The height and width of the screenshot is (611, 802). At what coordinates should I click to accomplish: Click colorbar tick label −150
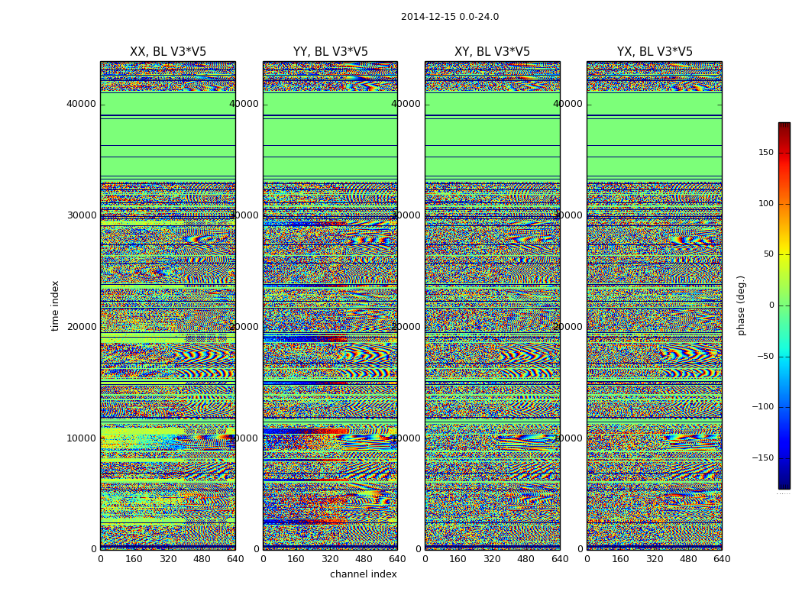click(762, 457)
